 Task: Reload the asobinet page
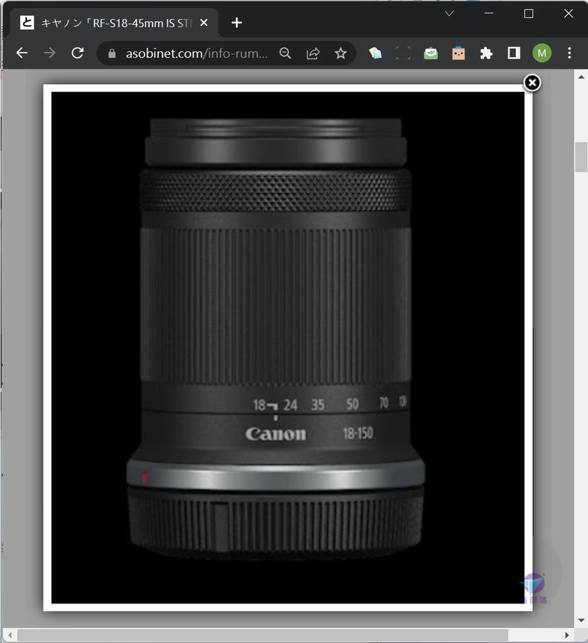point(77,53)
